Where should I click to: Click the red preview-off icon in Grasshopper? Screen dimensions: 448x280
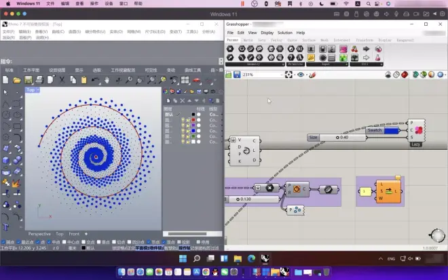[x=405, y=75]
